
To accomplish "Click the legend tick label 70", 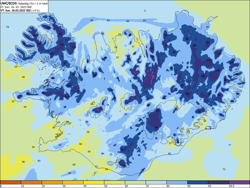I will [x=147, y=186].
